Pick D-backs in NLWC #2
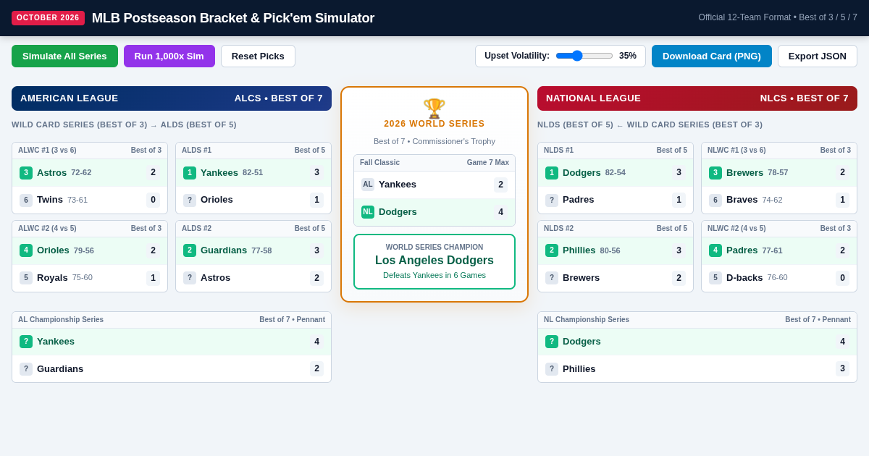Viewport: 869px width, 456px height. [x=779, y=278]
